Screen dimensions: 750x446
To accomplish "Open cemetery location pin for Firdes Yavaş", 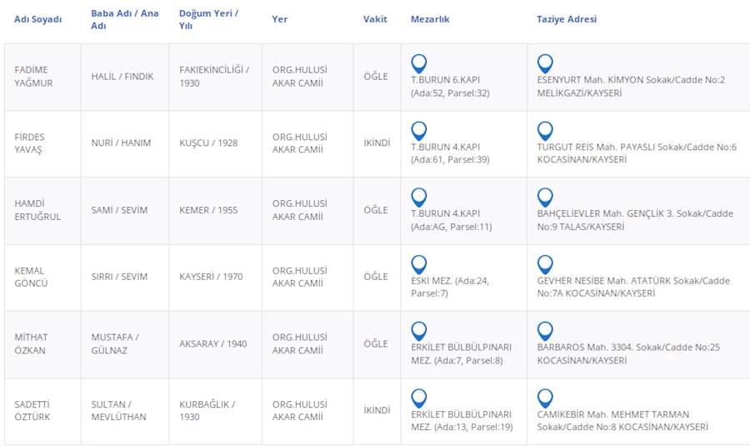I will coord(419,130).
